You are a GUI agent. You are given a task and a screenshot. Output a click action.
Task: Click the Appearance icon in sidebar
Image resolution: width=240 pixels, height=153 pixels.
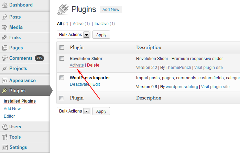[x=5, y=81]
